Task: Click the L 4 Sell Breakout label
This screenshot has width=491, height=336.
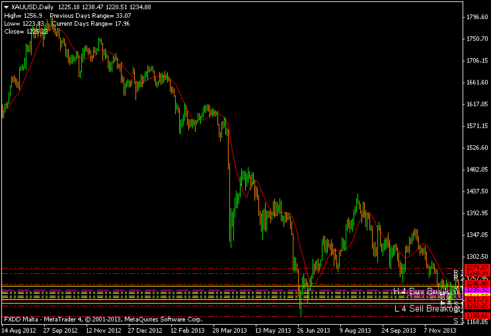Action: pyautogui.click(x=427, y=308)
